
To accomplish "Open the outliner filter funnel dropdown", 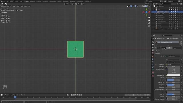I will (x=178, y=4).
